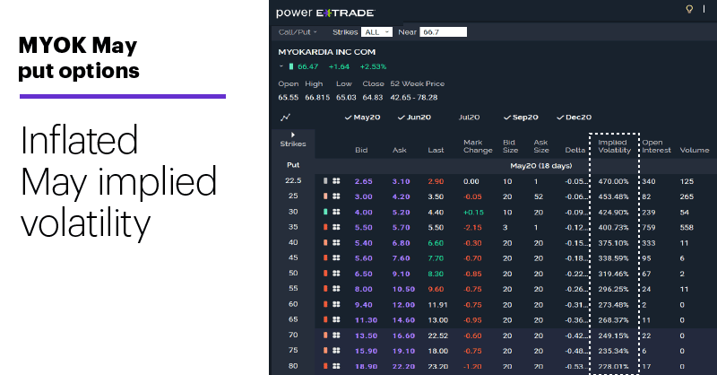Open the Strikes ALL dropdown
717x375 pixels.
click(376, 32)
